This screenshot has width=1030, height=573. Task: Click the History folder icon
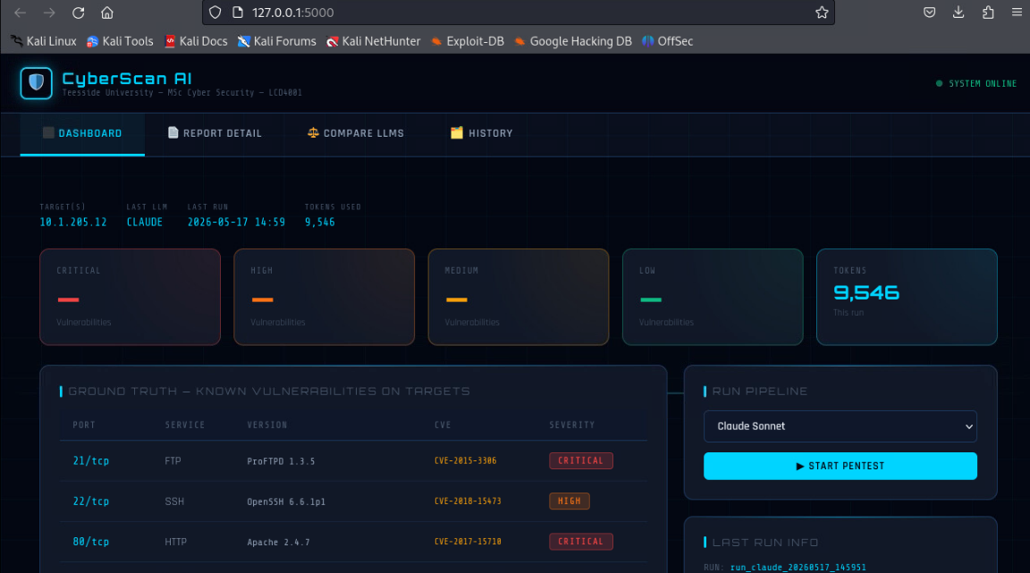tap(457, 132)
